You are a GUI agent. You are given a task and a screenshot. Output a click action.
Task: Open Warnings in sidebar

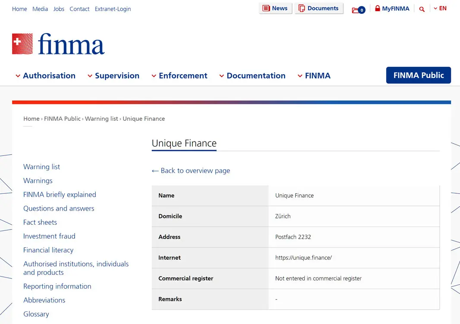(38, 181)
